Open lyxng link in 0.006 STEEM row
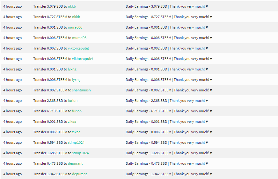 pyautogui.click(x=76, y=80)
